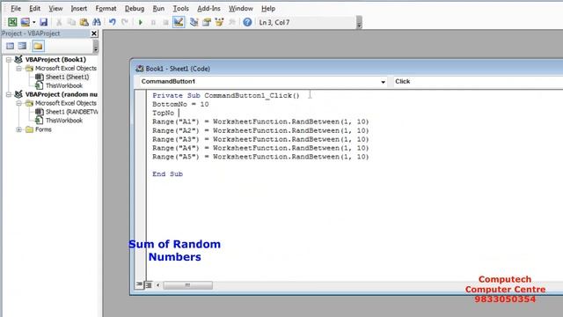Open the Run menu

tap(158, 8)
